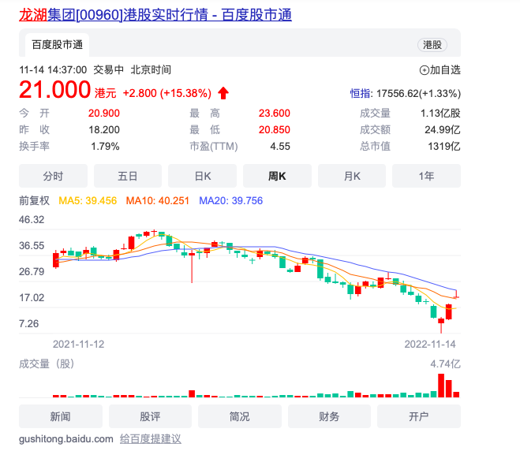Click the 最低 value 20.850
This screenshot has width=520, height=451.
[x=275, y=129]
